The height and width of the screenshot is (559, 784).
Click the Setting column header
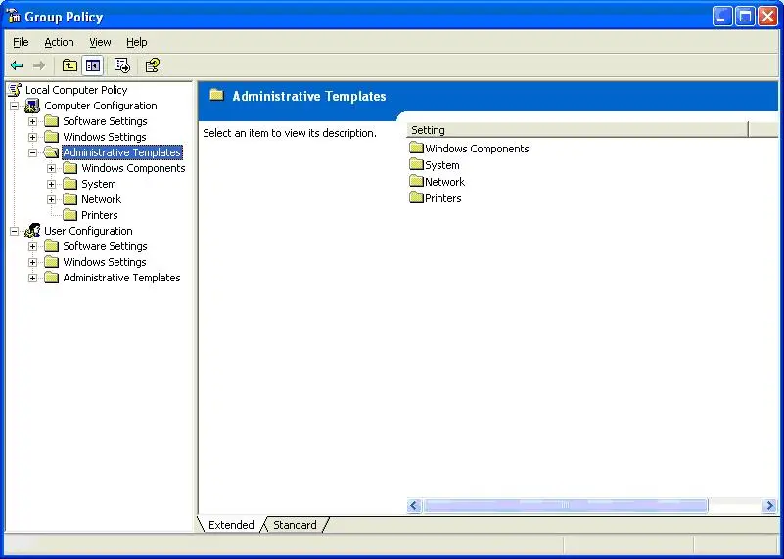[577, 130]
